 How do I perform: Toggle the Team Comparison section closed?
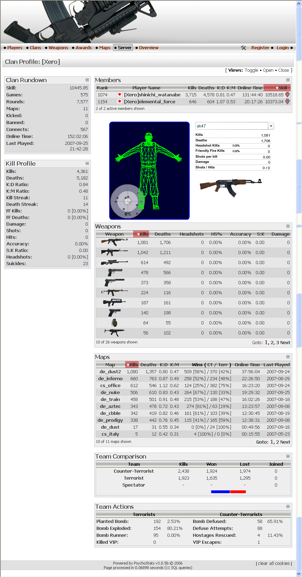pos(288,456)
